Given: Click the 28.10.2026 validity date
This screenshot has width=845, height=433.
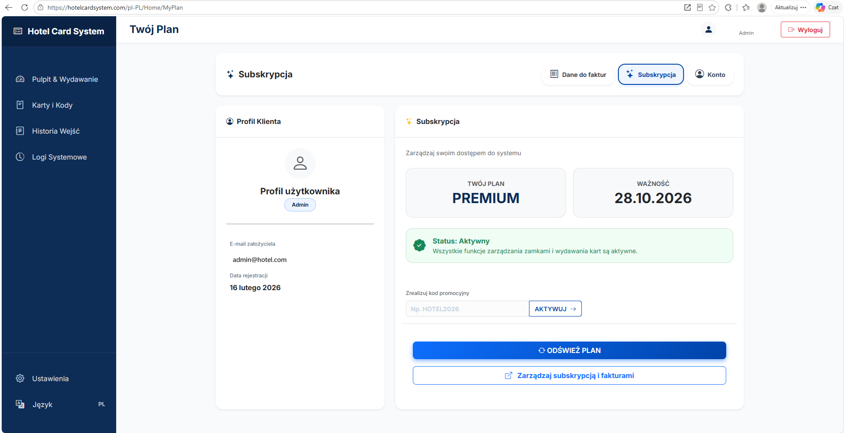Looking at the screenshot, I should coord(653,198).
